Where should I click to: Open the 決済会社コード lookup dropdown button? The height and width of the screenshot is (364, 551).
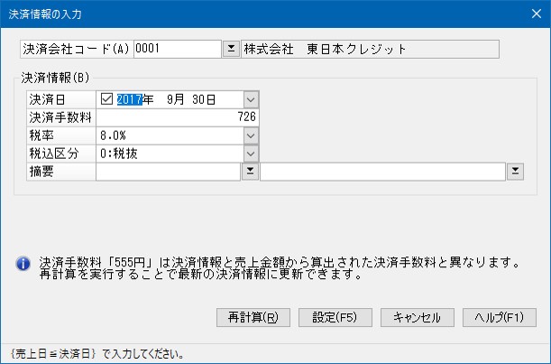(231, 49)
